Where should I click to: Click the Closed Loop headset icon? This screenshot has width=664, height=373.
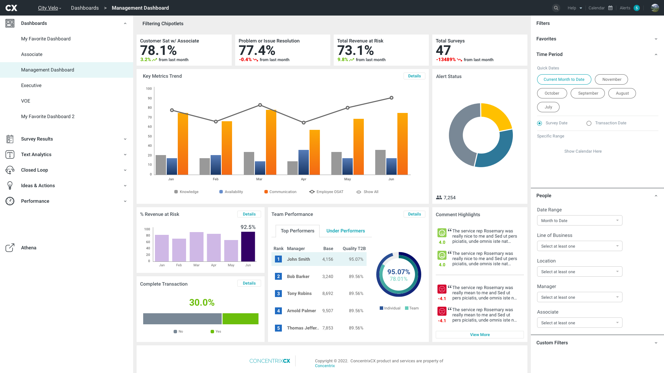pos(10,170)
